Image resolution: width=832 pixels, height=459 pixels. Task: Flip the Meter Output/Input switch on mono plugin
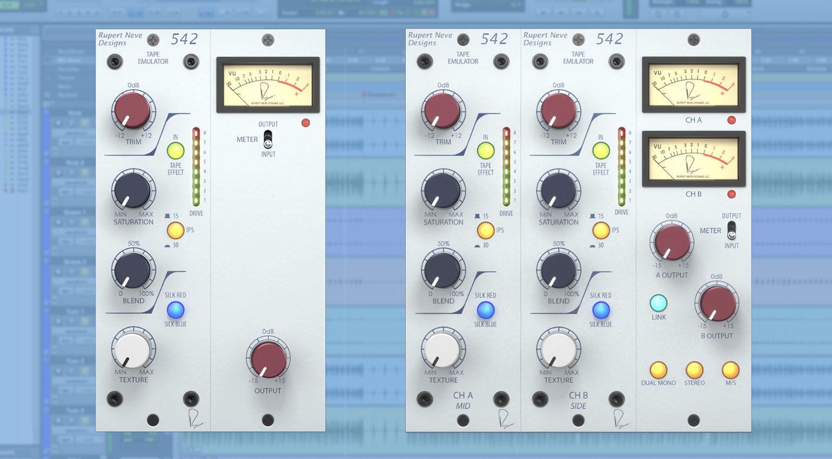point(268,139)
